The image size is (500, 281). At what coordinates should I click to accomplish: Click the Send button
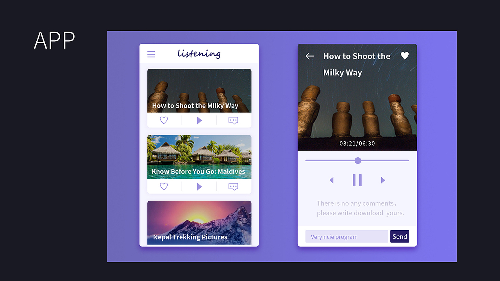(x=400, y=237)
